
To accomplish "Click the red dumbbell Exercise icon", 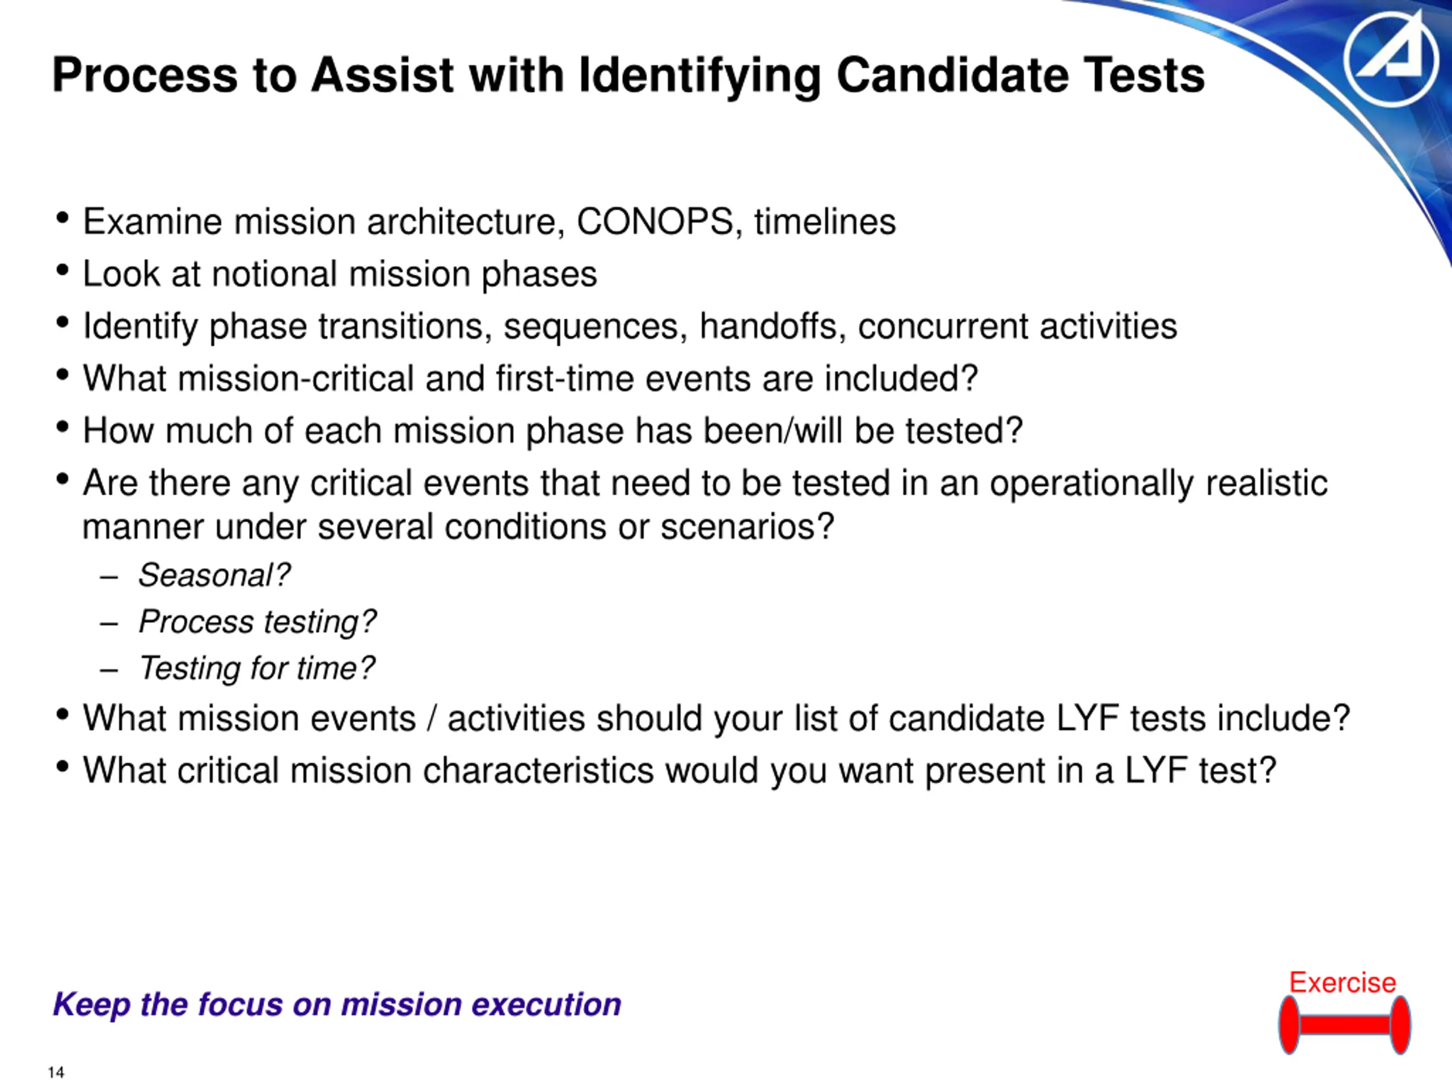I will pyautogui.click(x=1344, y=1025).
